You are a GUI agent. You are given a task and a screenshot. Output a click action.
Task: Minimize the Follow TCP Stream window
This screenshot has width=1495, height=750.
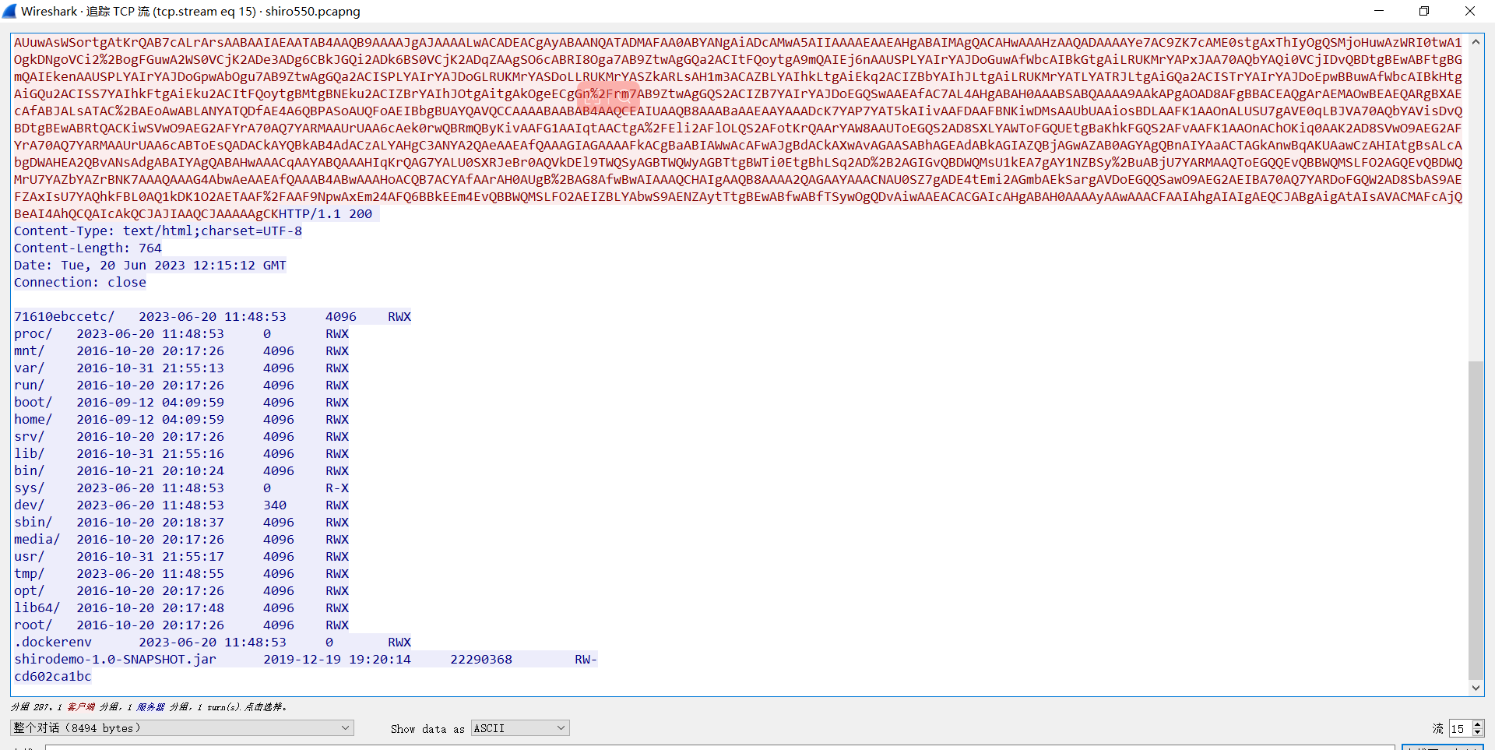tap(1379, 11)
